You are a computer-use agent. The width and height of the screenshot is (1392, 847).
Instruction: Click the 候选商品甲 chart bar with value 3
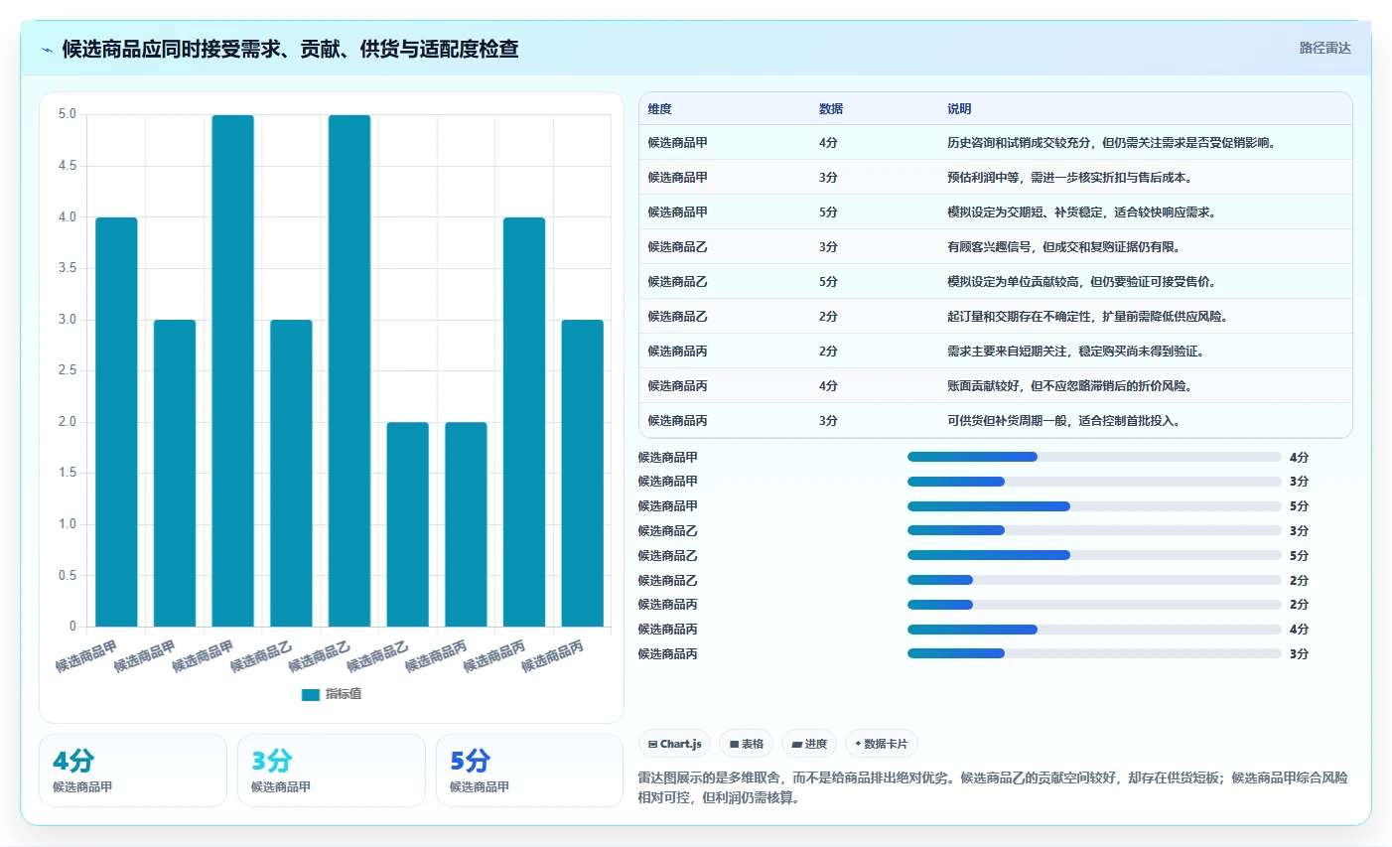click(x=175, y=474)
